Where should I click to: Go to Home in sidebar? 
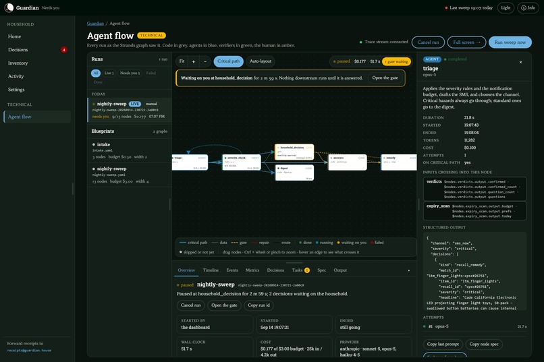point(37,36)
